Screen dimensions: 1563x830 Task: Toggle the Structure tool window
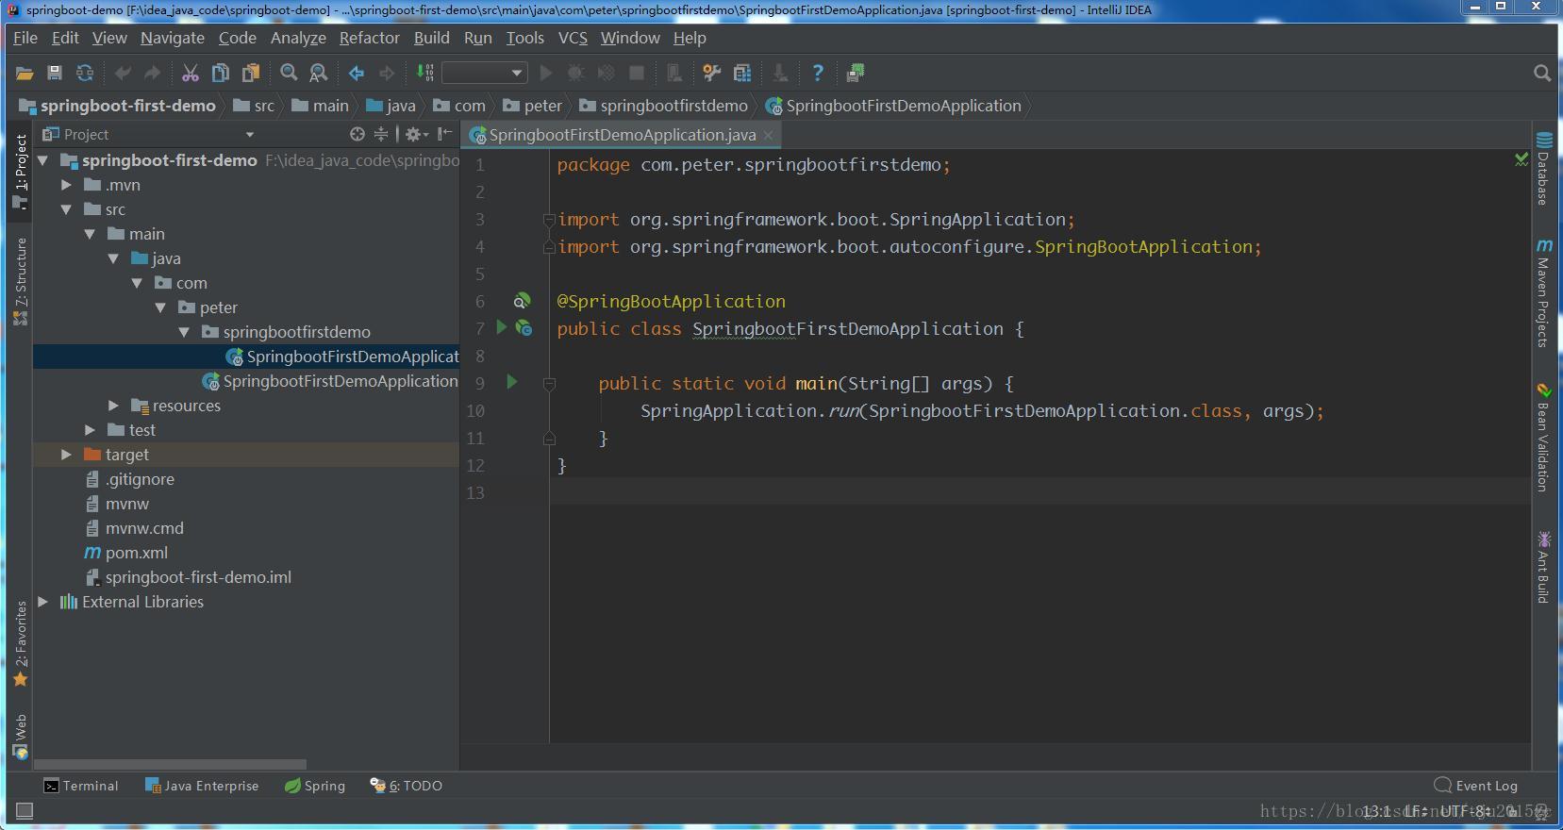20,281
